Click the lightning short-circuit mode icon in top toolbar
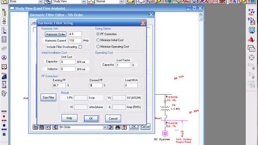The image size is (258, 145). [x=159, y=2]
